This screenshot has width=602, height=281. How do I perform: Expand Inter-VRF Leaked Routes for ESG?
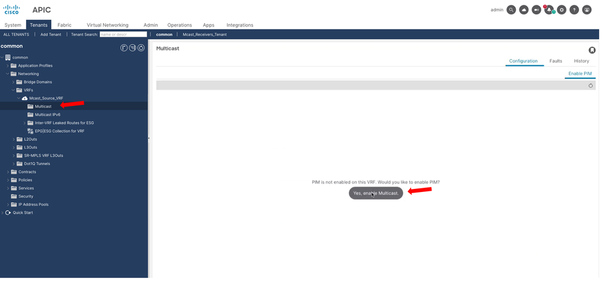pos(25,123)
